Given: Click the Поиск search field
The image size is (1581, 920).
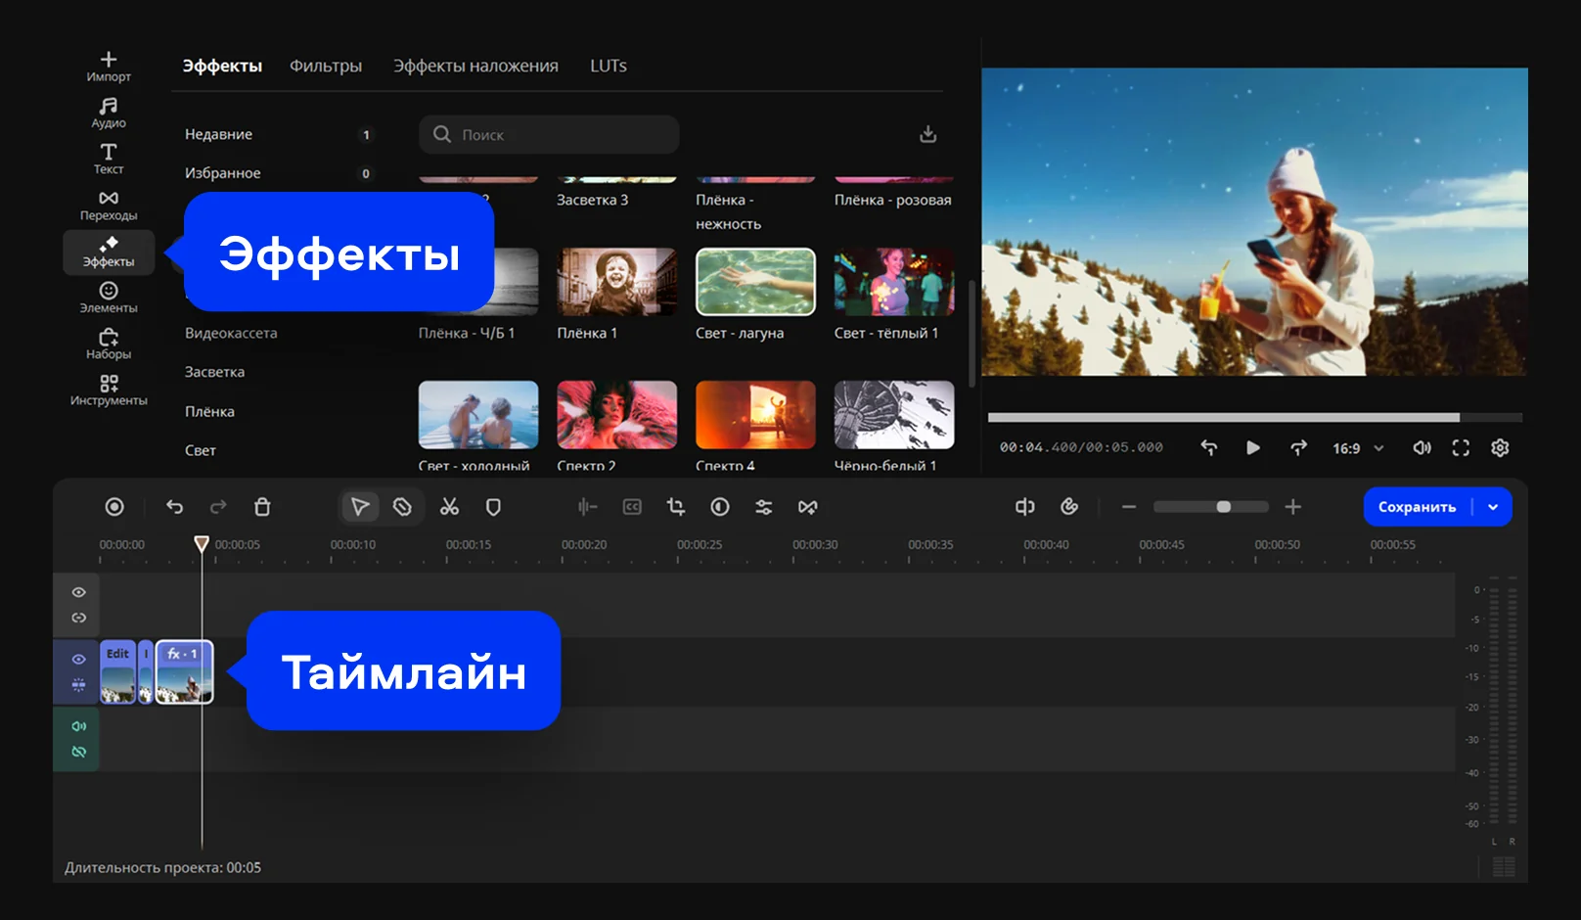Looking at the screenshot, I should 549,134.
